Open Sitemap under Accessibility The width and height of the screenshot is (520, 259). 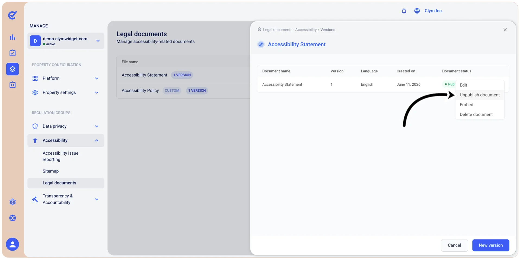tap(50, 171)
